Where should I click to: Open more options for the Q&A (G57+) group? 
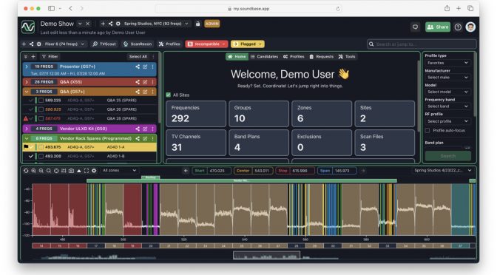pyautogui.click(x=152, y=92)
